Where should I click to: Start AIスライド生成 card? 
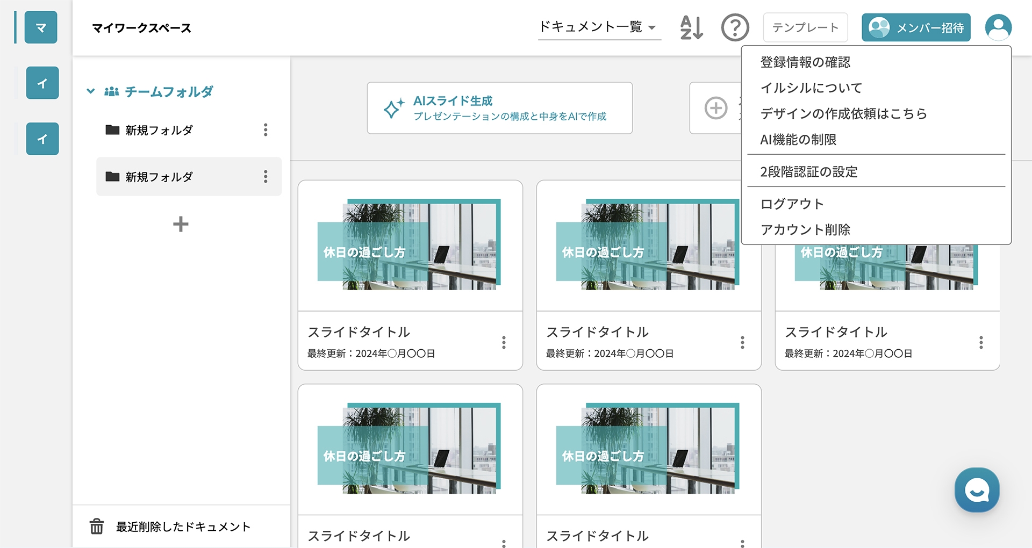499,108
